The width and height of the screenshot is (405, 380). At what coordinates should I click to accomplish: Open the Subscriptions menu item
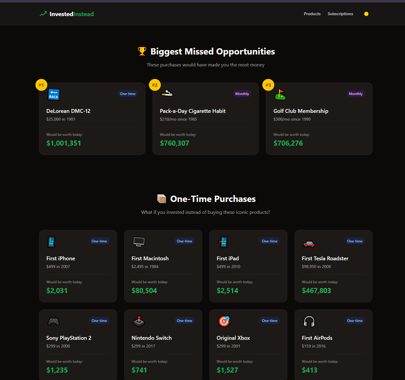[340, 14]
